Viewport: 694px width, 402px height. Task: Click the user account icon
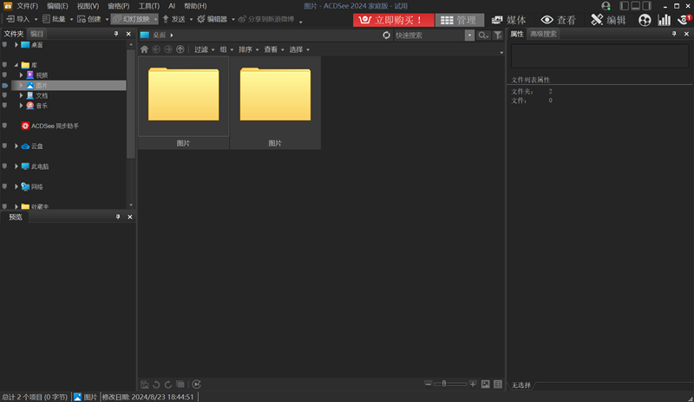pos(606,6)
